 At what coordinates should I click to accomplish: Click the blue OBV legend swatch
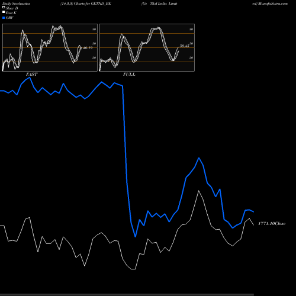coord(4,18)
